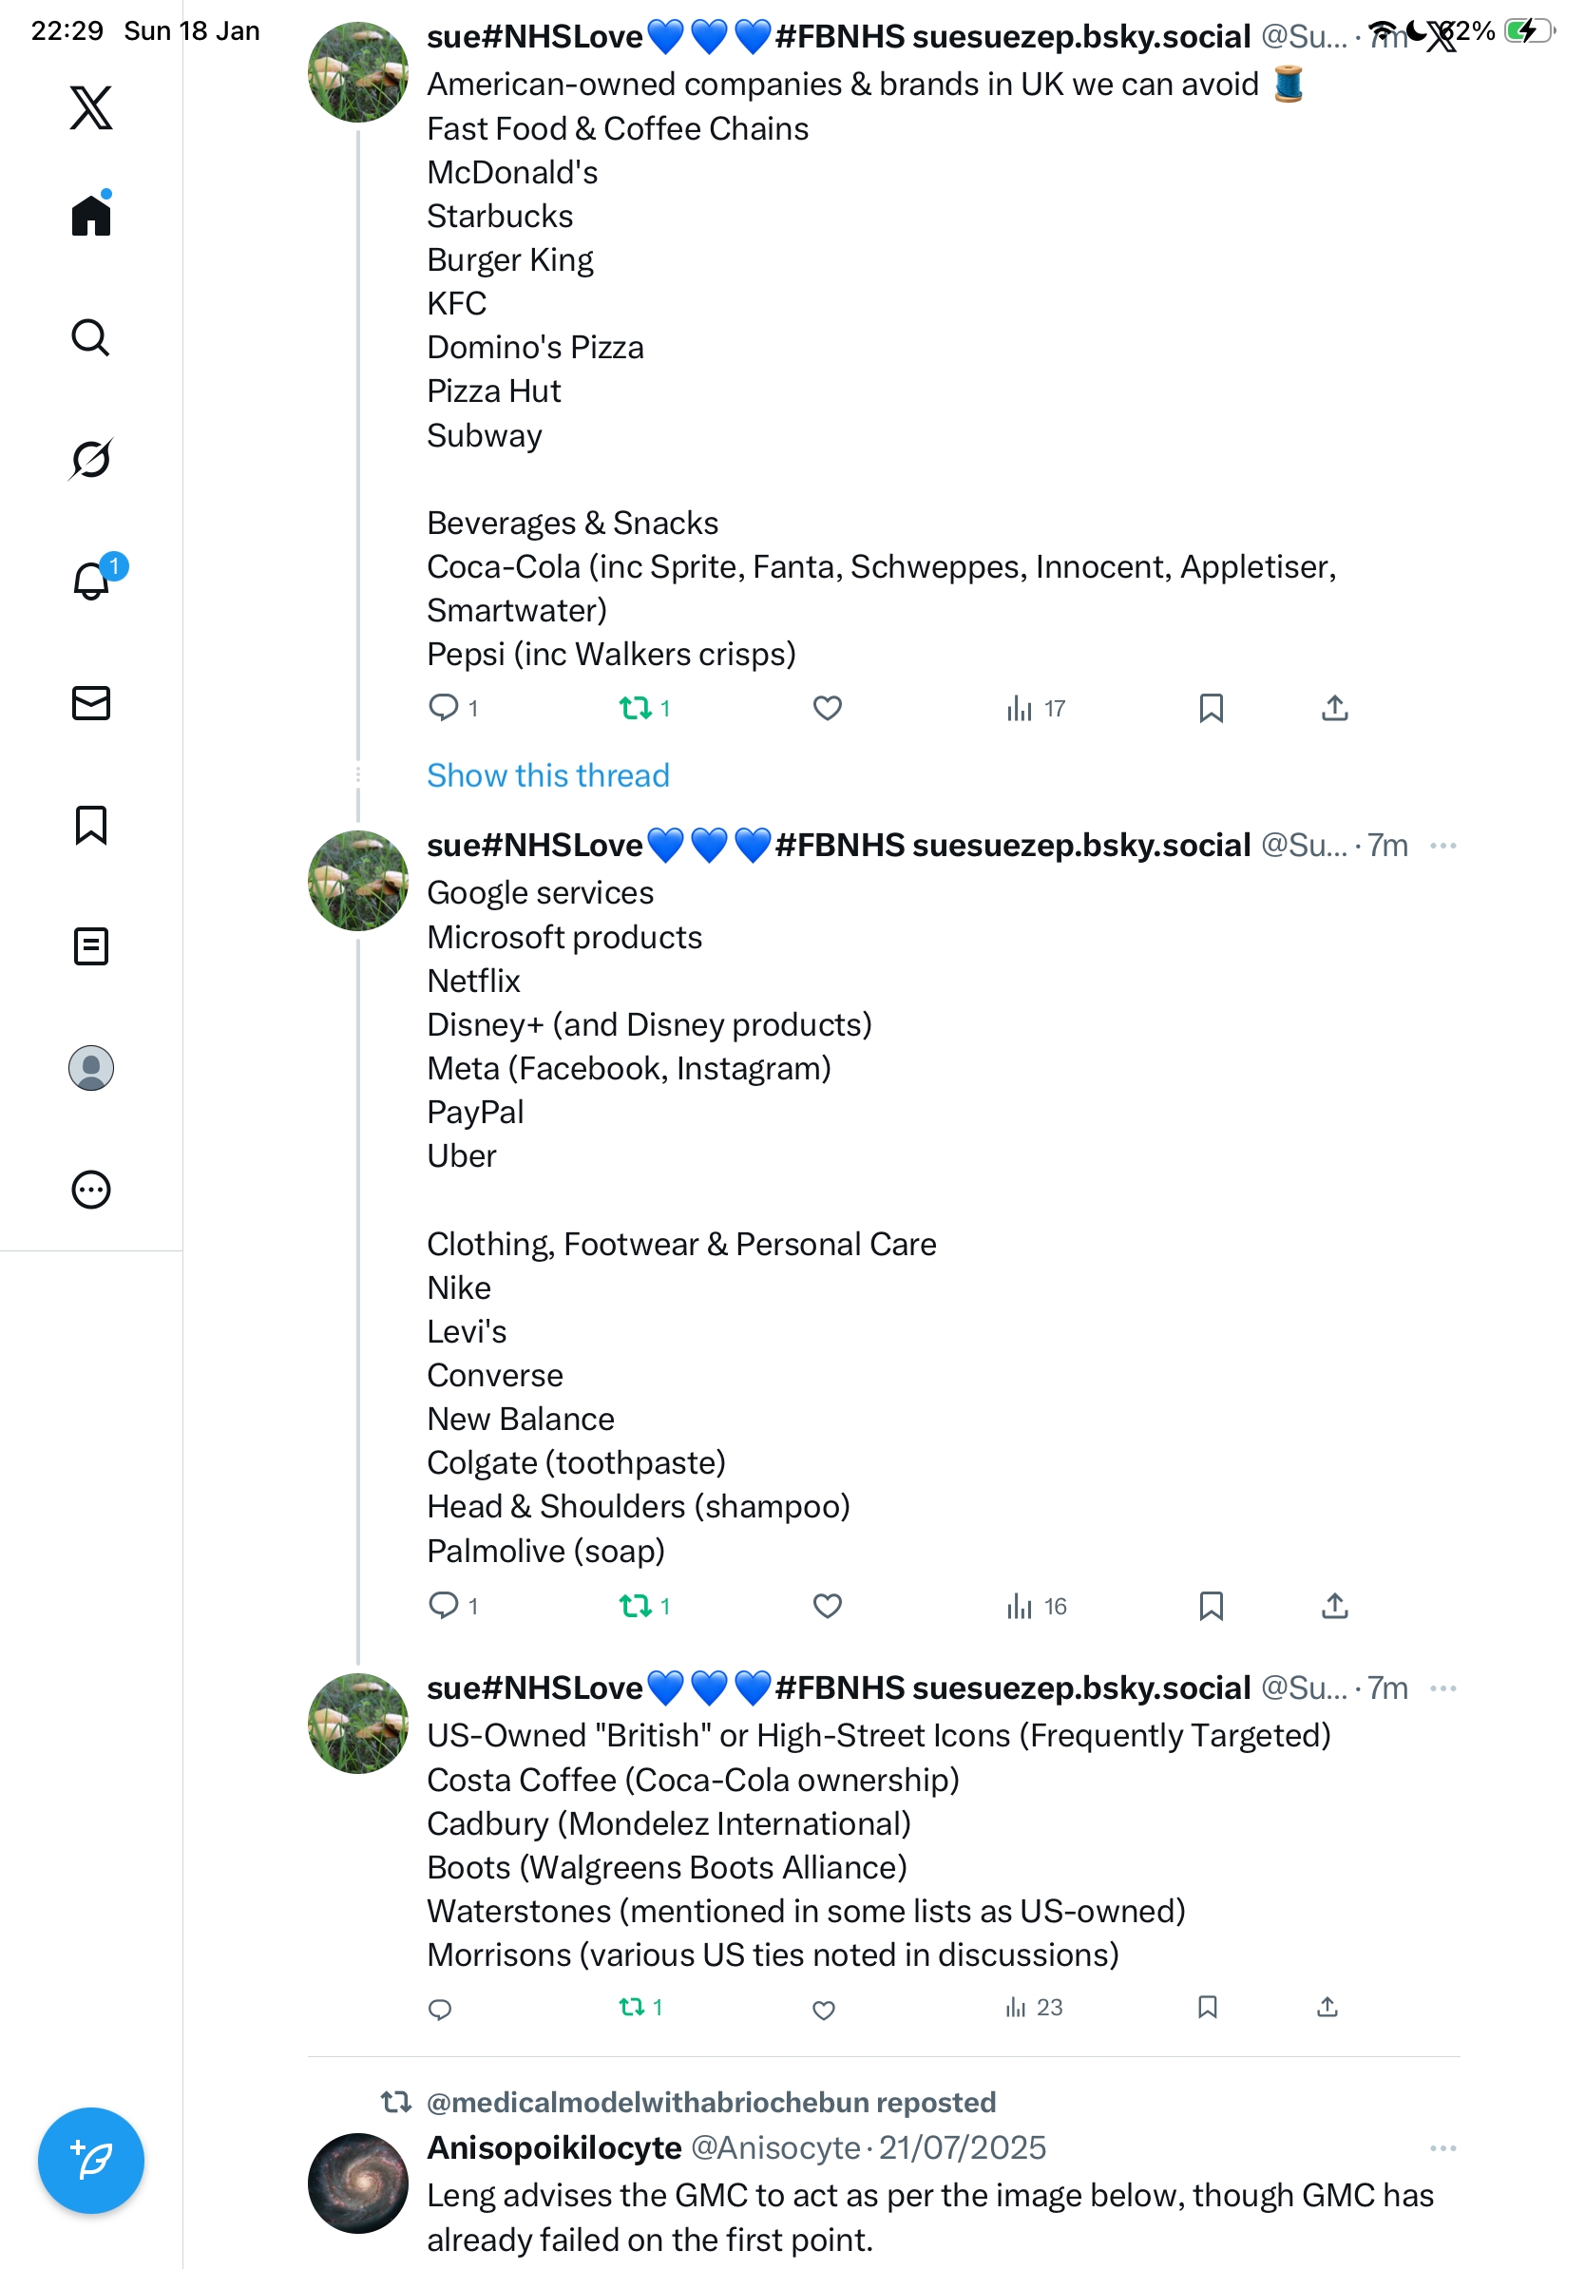Open more options on Anisopoikilocyte post

click(1442, 2148)
